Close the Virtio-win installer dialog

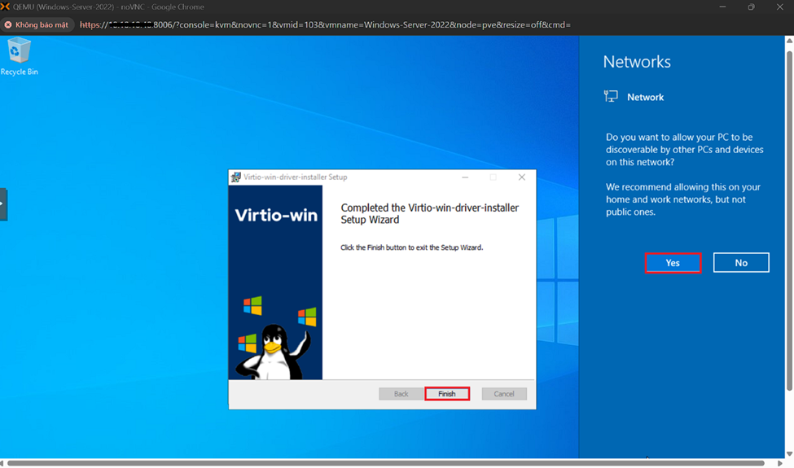click(521, 177)
